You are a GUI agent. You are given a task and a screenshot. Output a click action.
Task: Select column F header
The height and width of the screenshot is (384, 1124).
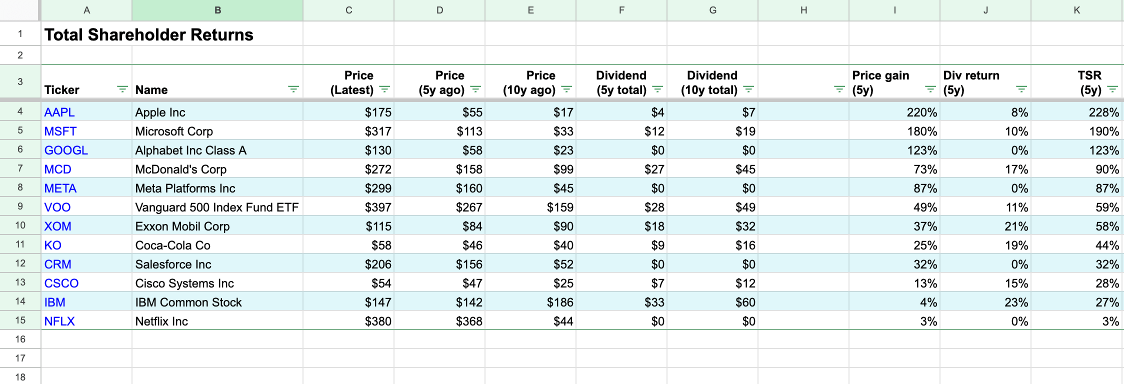point(621,10)
